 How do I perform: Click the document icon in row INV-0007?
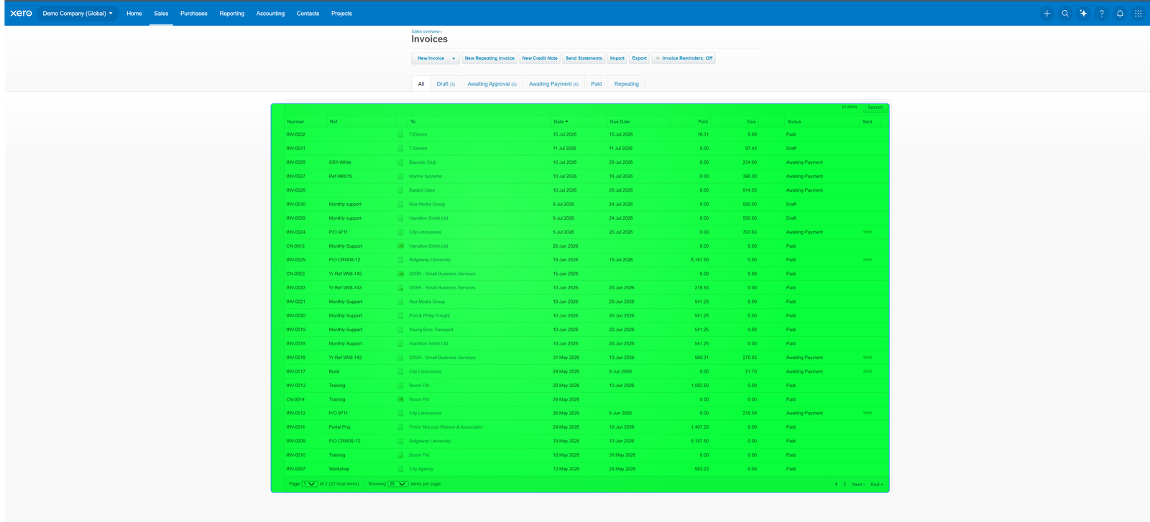coord(400,469)
